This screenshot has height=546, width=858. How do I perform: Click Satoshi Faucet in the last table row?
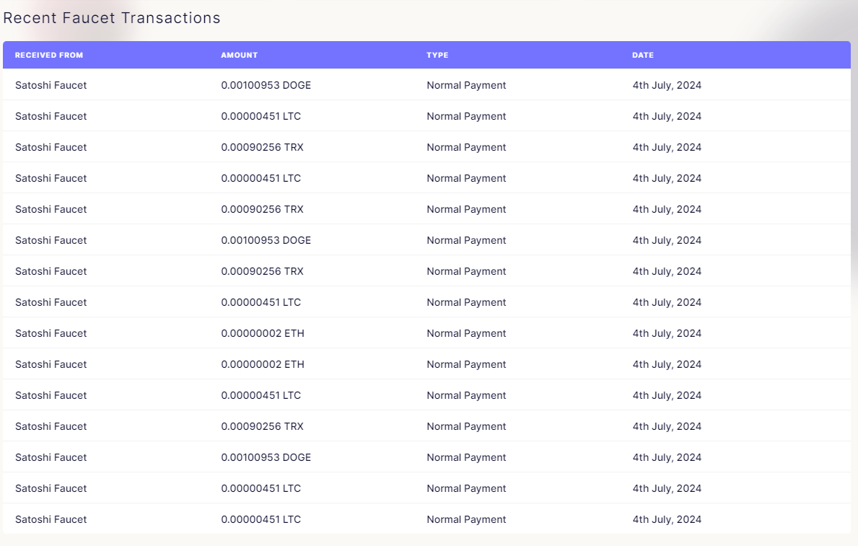click(x=51, y=520)
